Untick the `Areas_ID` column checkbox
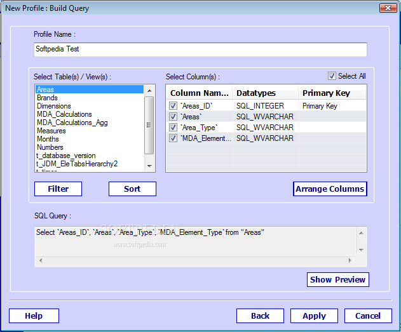Viewport: 401px width, 332px height. (173, 105)
